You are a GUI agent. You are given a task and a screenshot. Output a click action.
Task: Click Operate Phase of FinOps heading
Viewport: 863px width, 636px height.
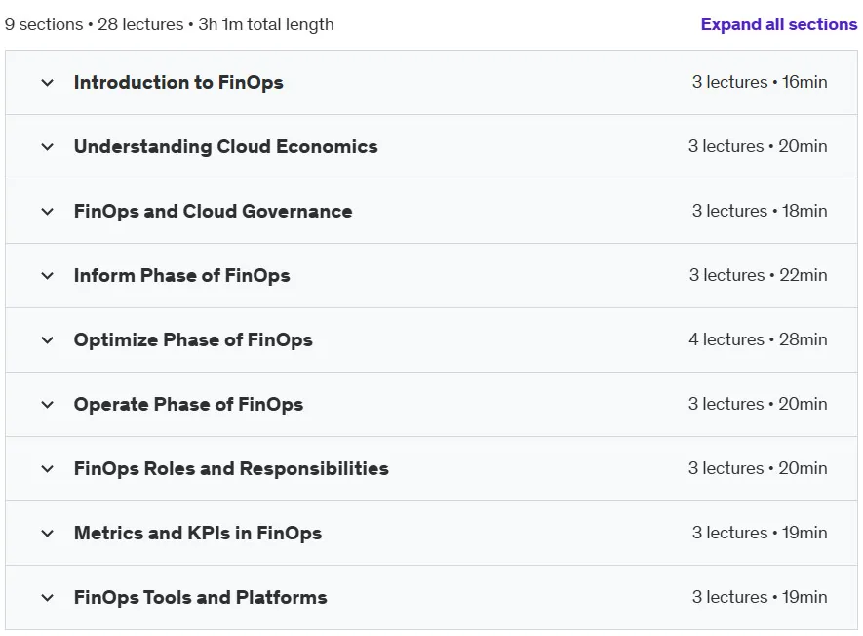pos(188,405)
